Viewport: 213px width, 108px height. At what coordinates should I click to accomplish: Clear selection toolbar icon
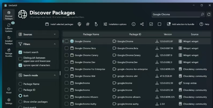point(160,24)
